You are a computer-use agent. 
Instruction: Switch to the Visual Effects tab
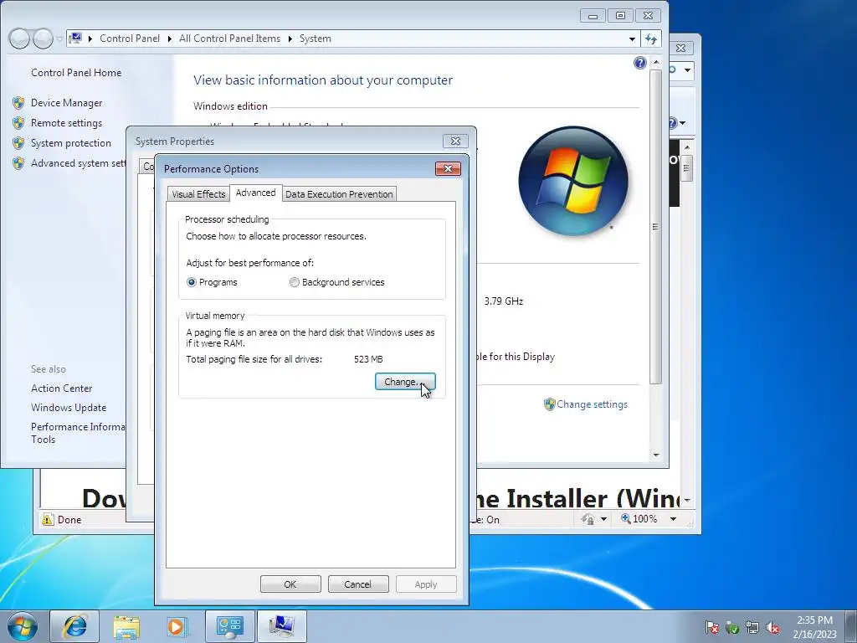[x=198, y=194]
